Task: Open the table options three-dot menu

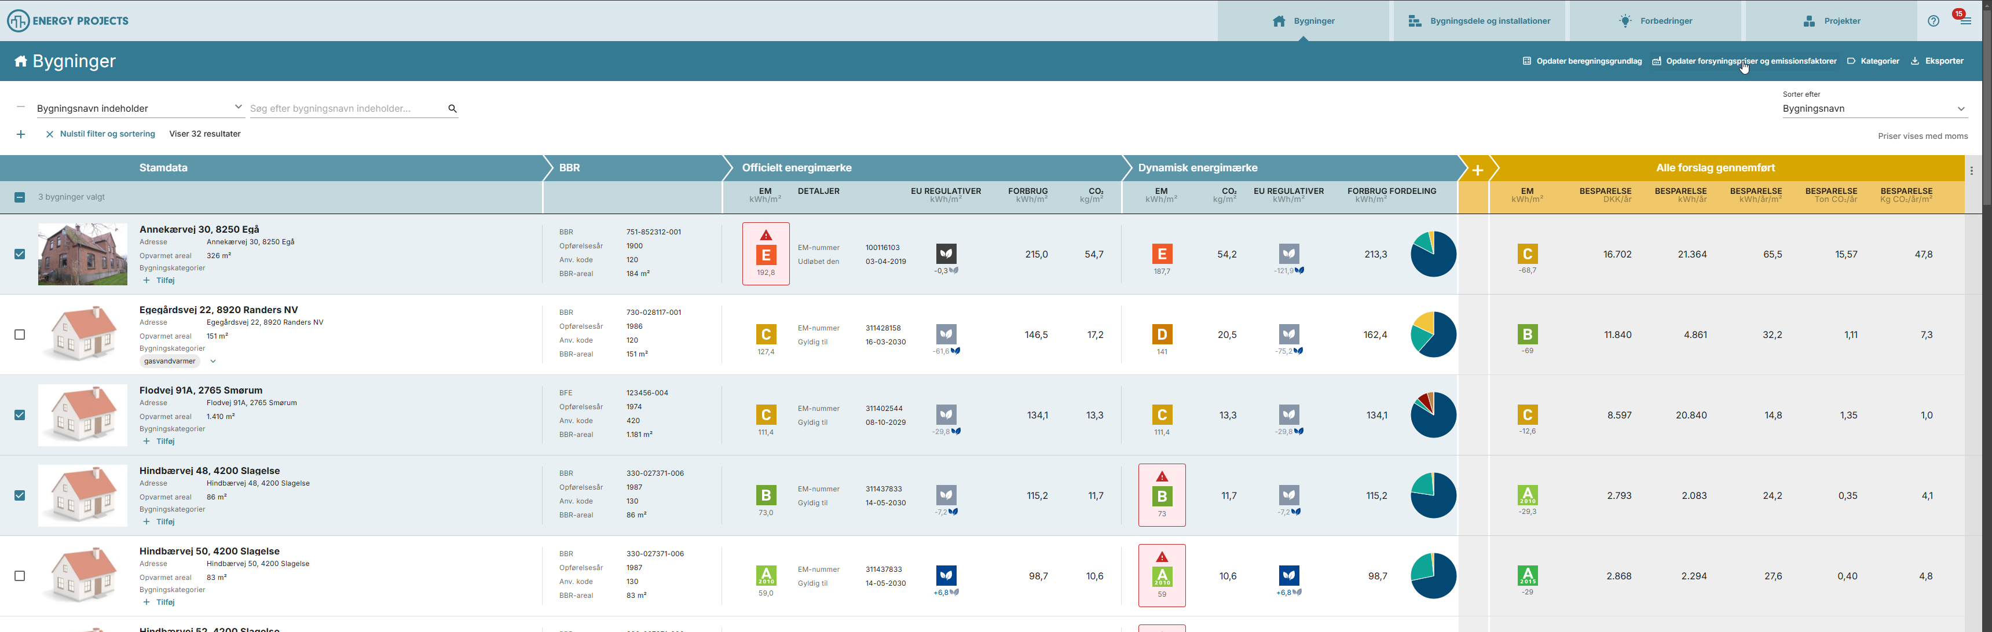Action: tap(1972, 171)
